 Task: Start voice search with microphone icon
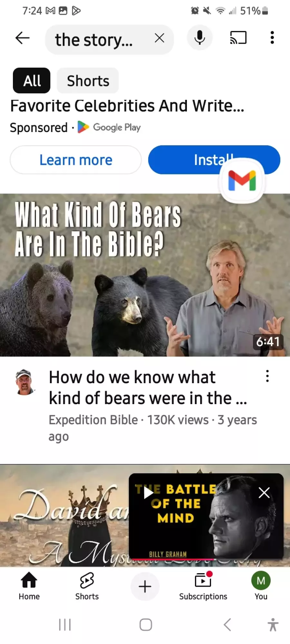tap(200, 38)
